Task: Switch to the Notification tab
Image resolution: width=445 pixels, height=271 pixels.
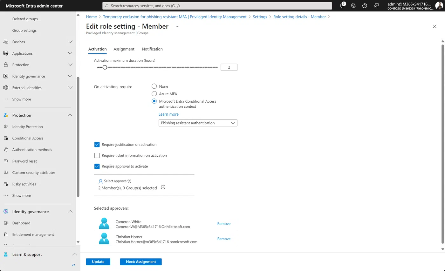Action: [152, 49]
